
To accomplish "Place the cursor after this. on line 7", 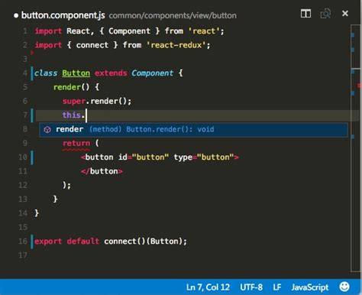I will pyautogui.click(x=86, y=115).
